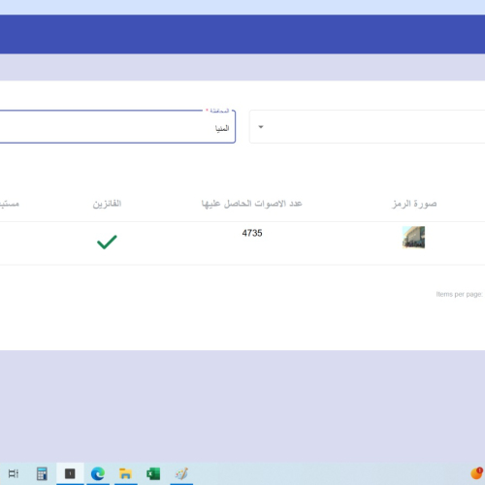Open File Explorer from the taskbar
This screenshot has height=485, width=485.
125,474
